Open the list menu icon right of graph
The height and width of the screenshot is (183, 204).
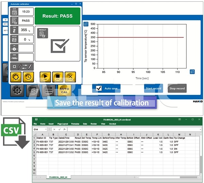pyautogui.click(x=192, y=72)
